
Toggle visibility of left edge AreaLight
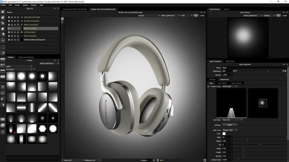click(x=9, y=21)
